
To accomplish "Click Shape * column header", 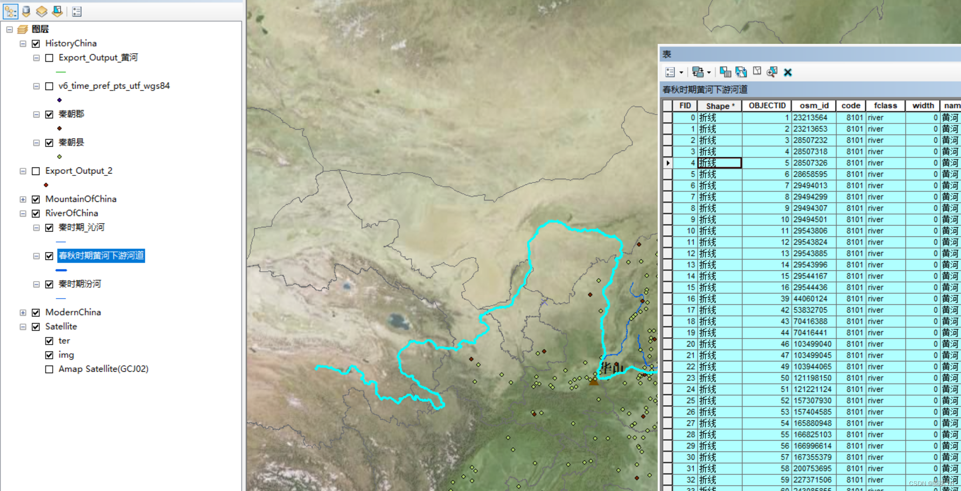I will tap(720, 106).
